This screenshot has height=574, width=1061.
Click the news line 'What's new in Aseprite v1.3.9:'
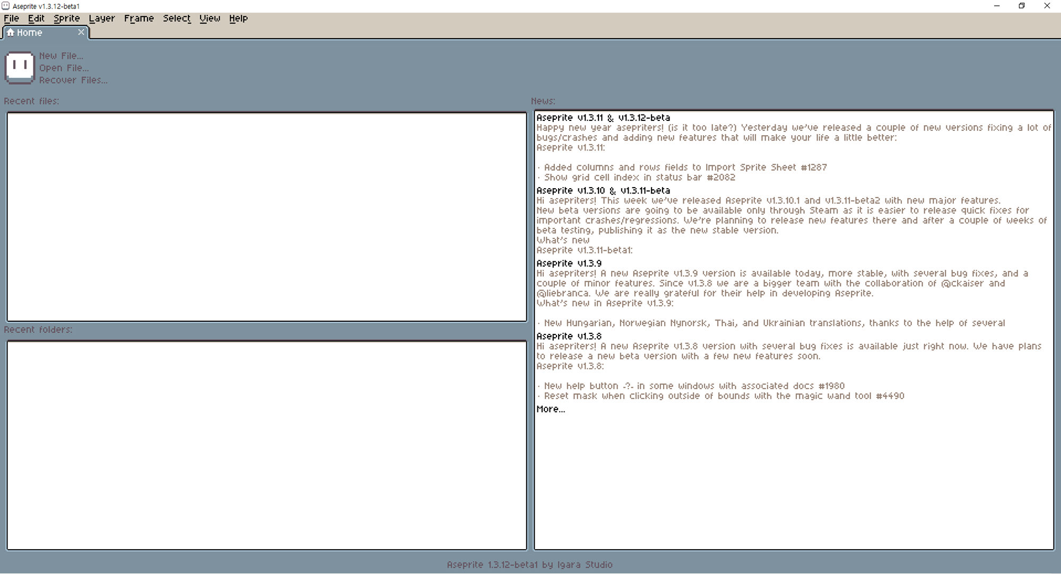(605, 303)
